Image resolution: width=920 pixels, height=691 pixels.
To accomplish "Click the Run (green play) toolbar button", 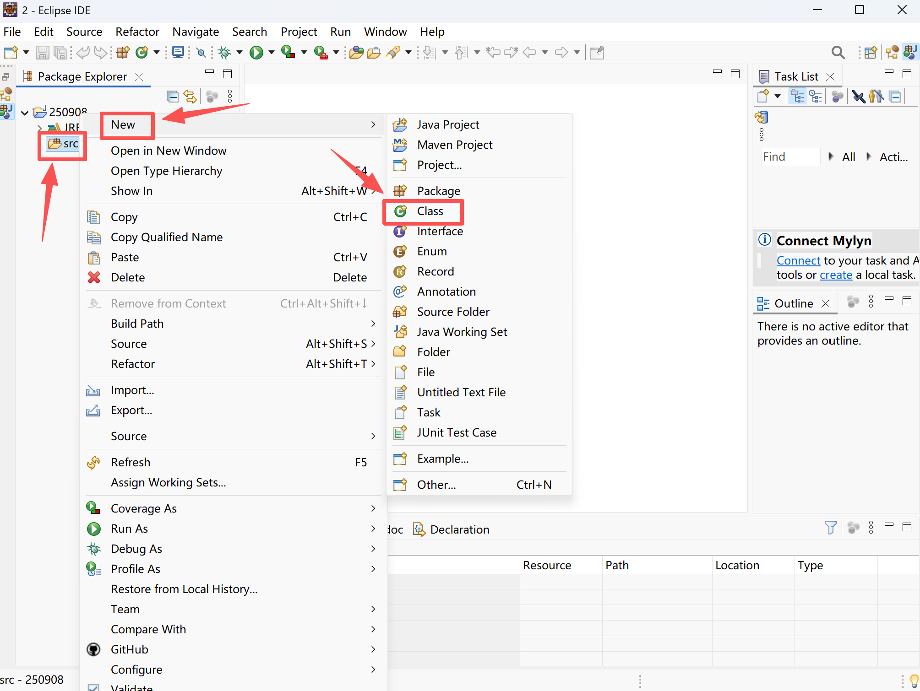I will (x=256, y=53).
